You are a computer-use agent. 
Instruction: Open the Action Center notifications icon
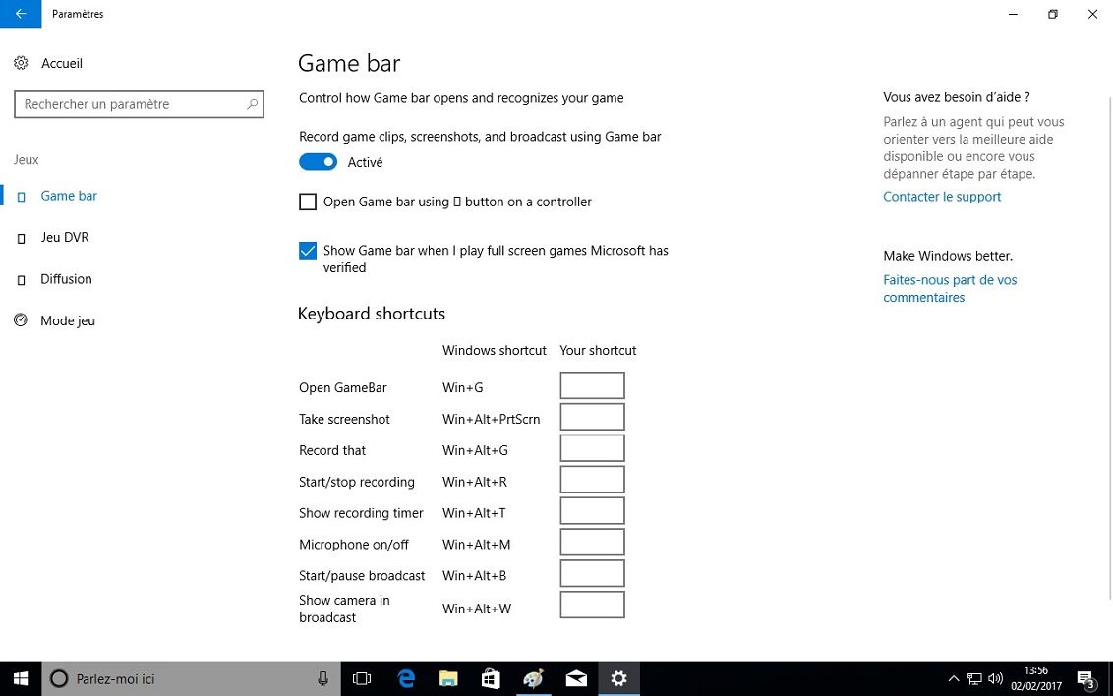point(1086,679)
